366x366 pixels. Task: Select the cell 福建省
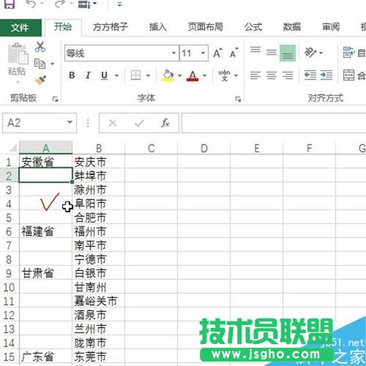45,232
